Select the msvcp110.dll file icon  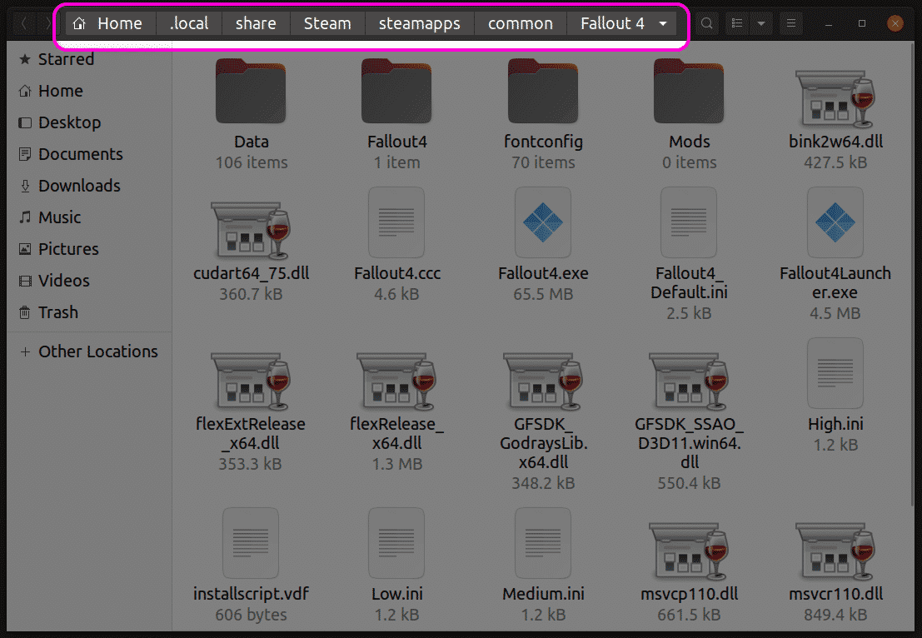point(689,551)
